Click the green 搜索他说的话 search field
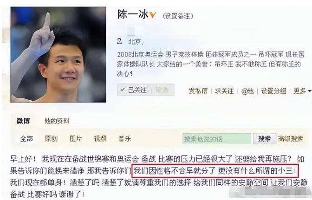Screen dimensions: 312x200 217,138
